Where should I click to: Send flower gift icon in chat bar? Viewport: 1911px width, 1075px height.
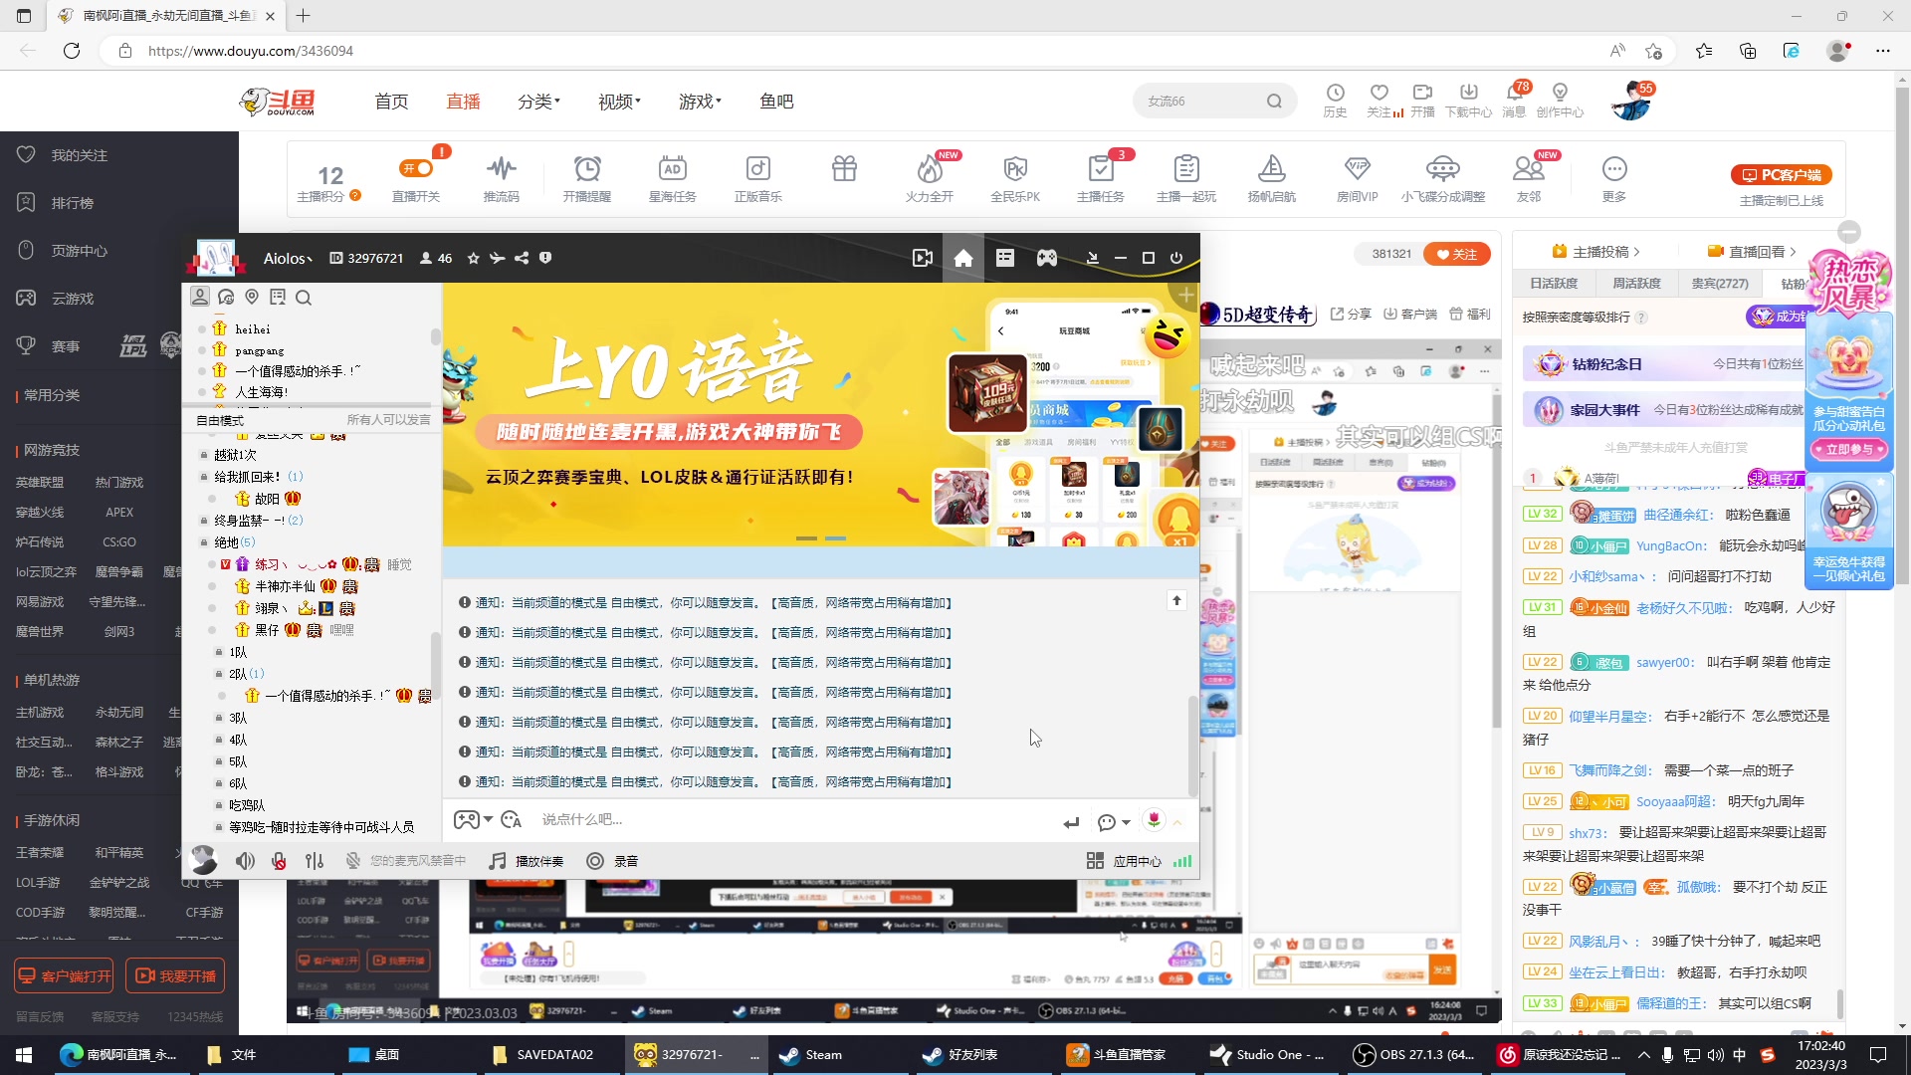[x=1154, y=819]
